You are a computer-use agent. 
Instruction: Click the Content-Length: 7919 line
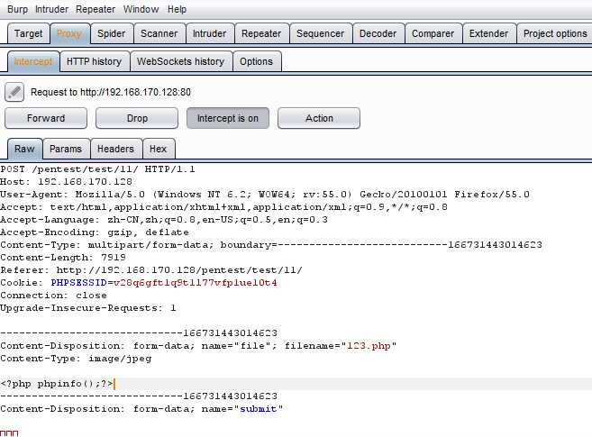tap(63, 258)
